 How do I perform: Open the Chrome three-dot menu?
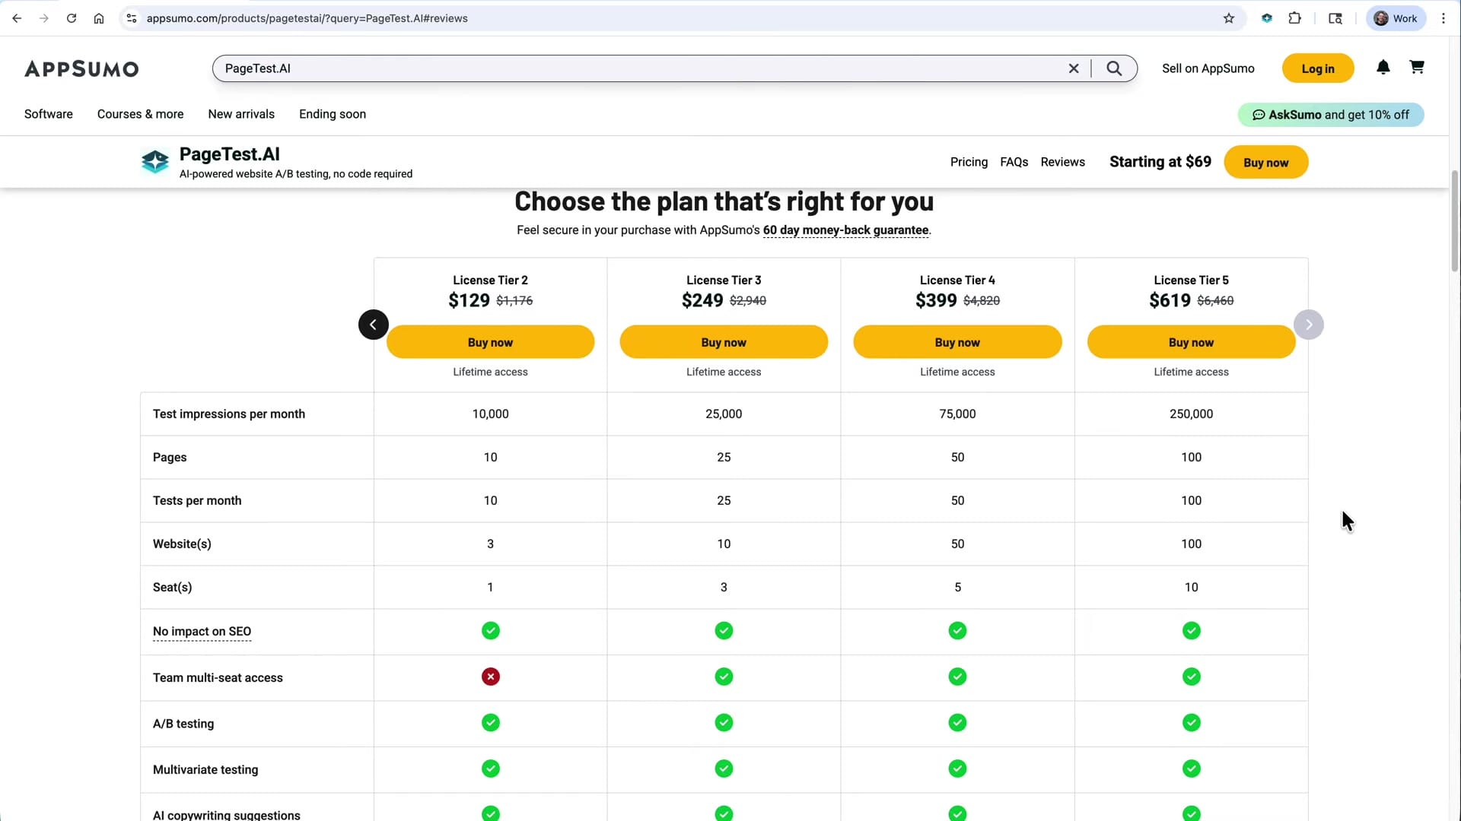[x=1443, y=18]
